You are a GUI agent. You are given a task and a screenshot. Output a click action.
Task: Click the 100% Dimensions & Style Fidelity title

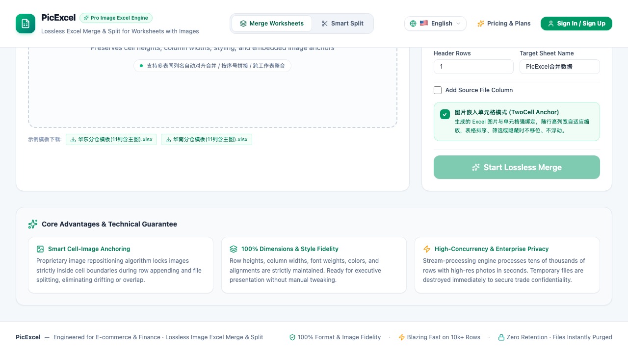point(290,249)
